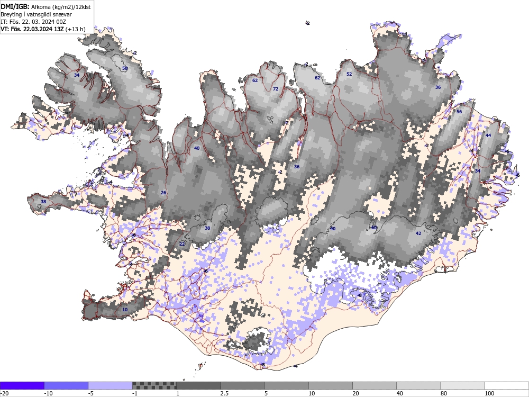Select the -10 to -5 purple legend swatch
Image resolution: width=529 pixels, height=397 pixels.
[x=66, y=385]
